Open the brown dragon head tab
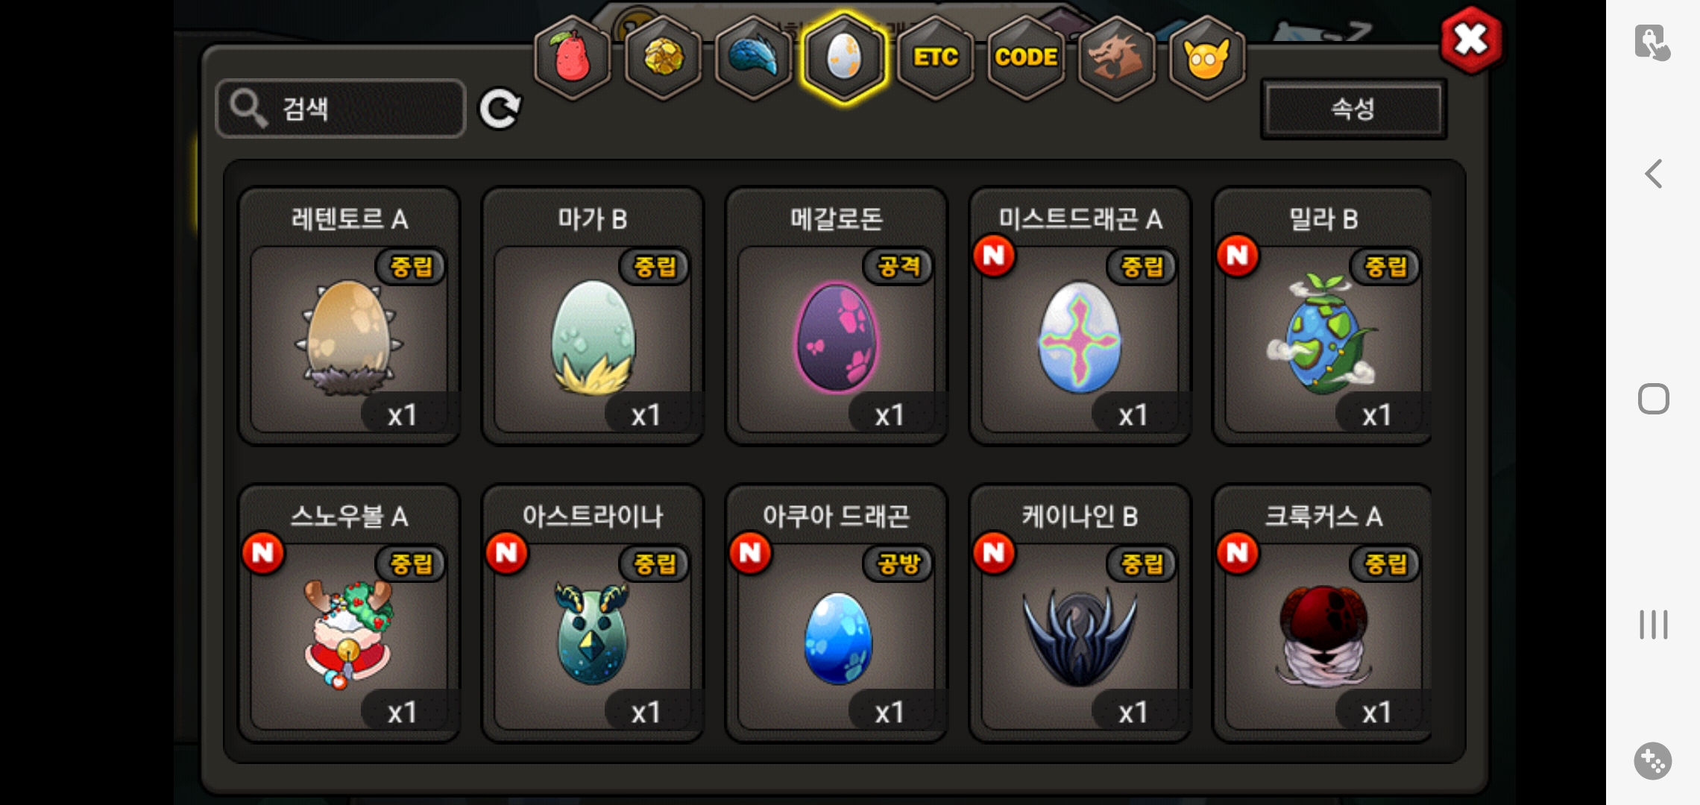The width and height of the screenshot is (1700, 805). tap(1116, 57)
